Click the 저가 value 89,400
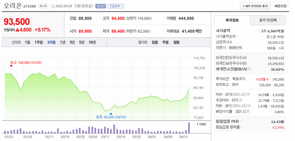This screenshot has height=141, width=295. pos(118,31)
